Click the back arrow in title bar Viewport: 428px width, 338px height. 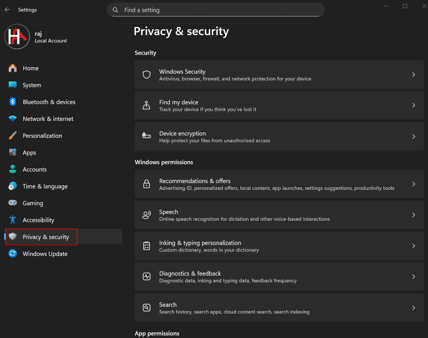point(7,10)
